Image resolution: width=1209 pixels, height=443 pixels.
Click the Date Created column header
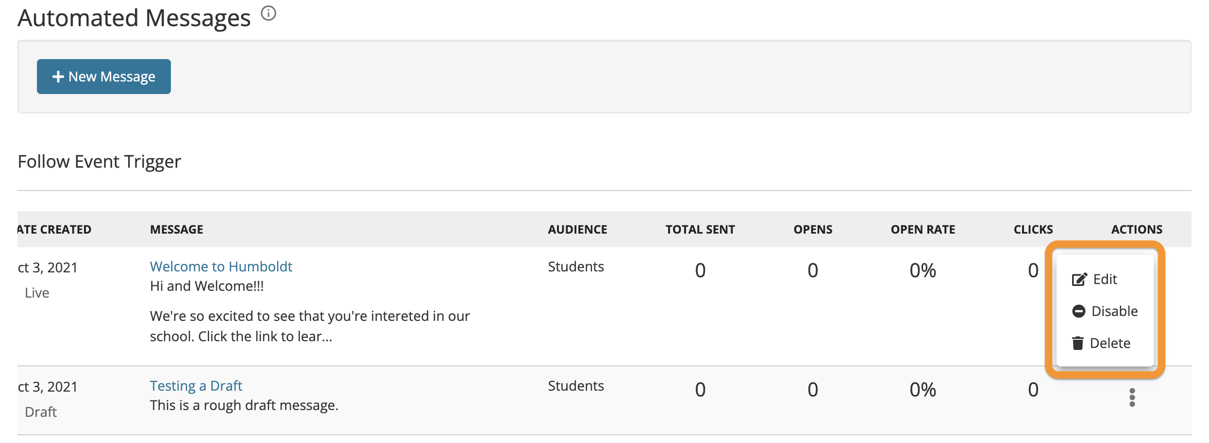tap(54, 230)
